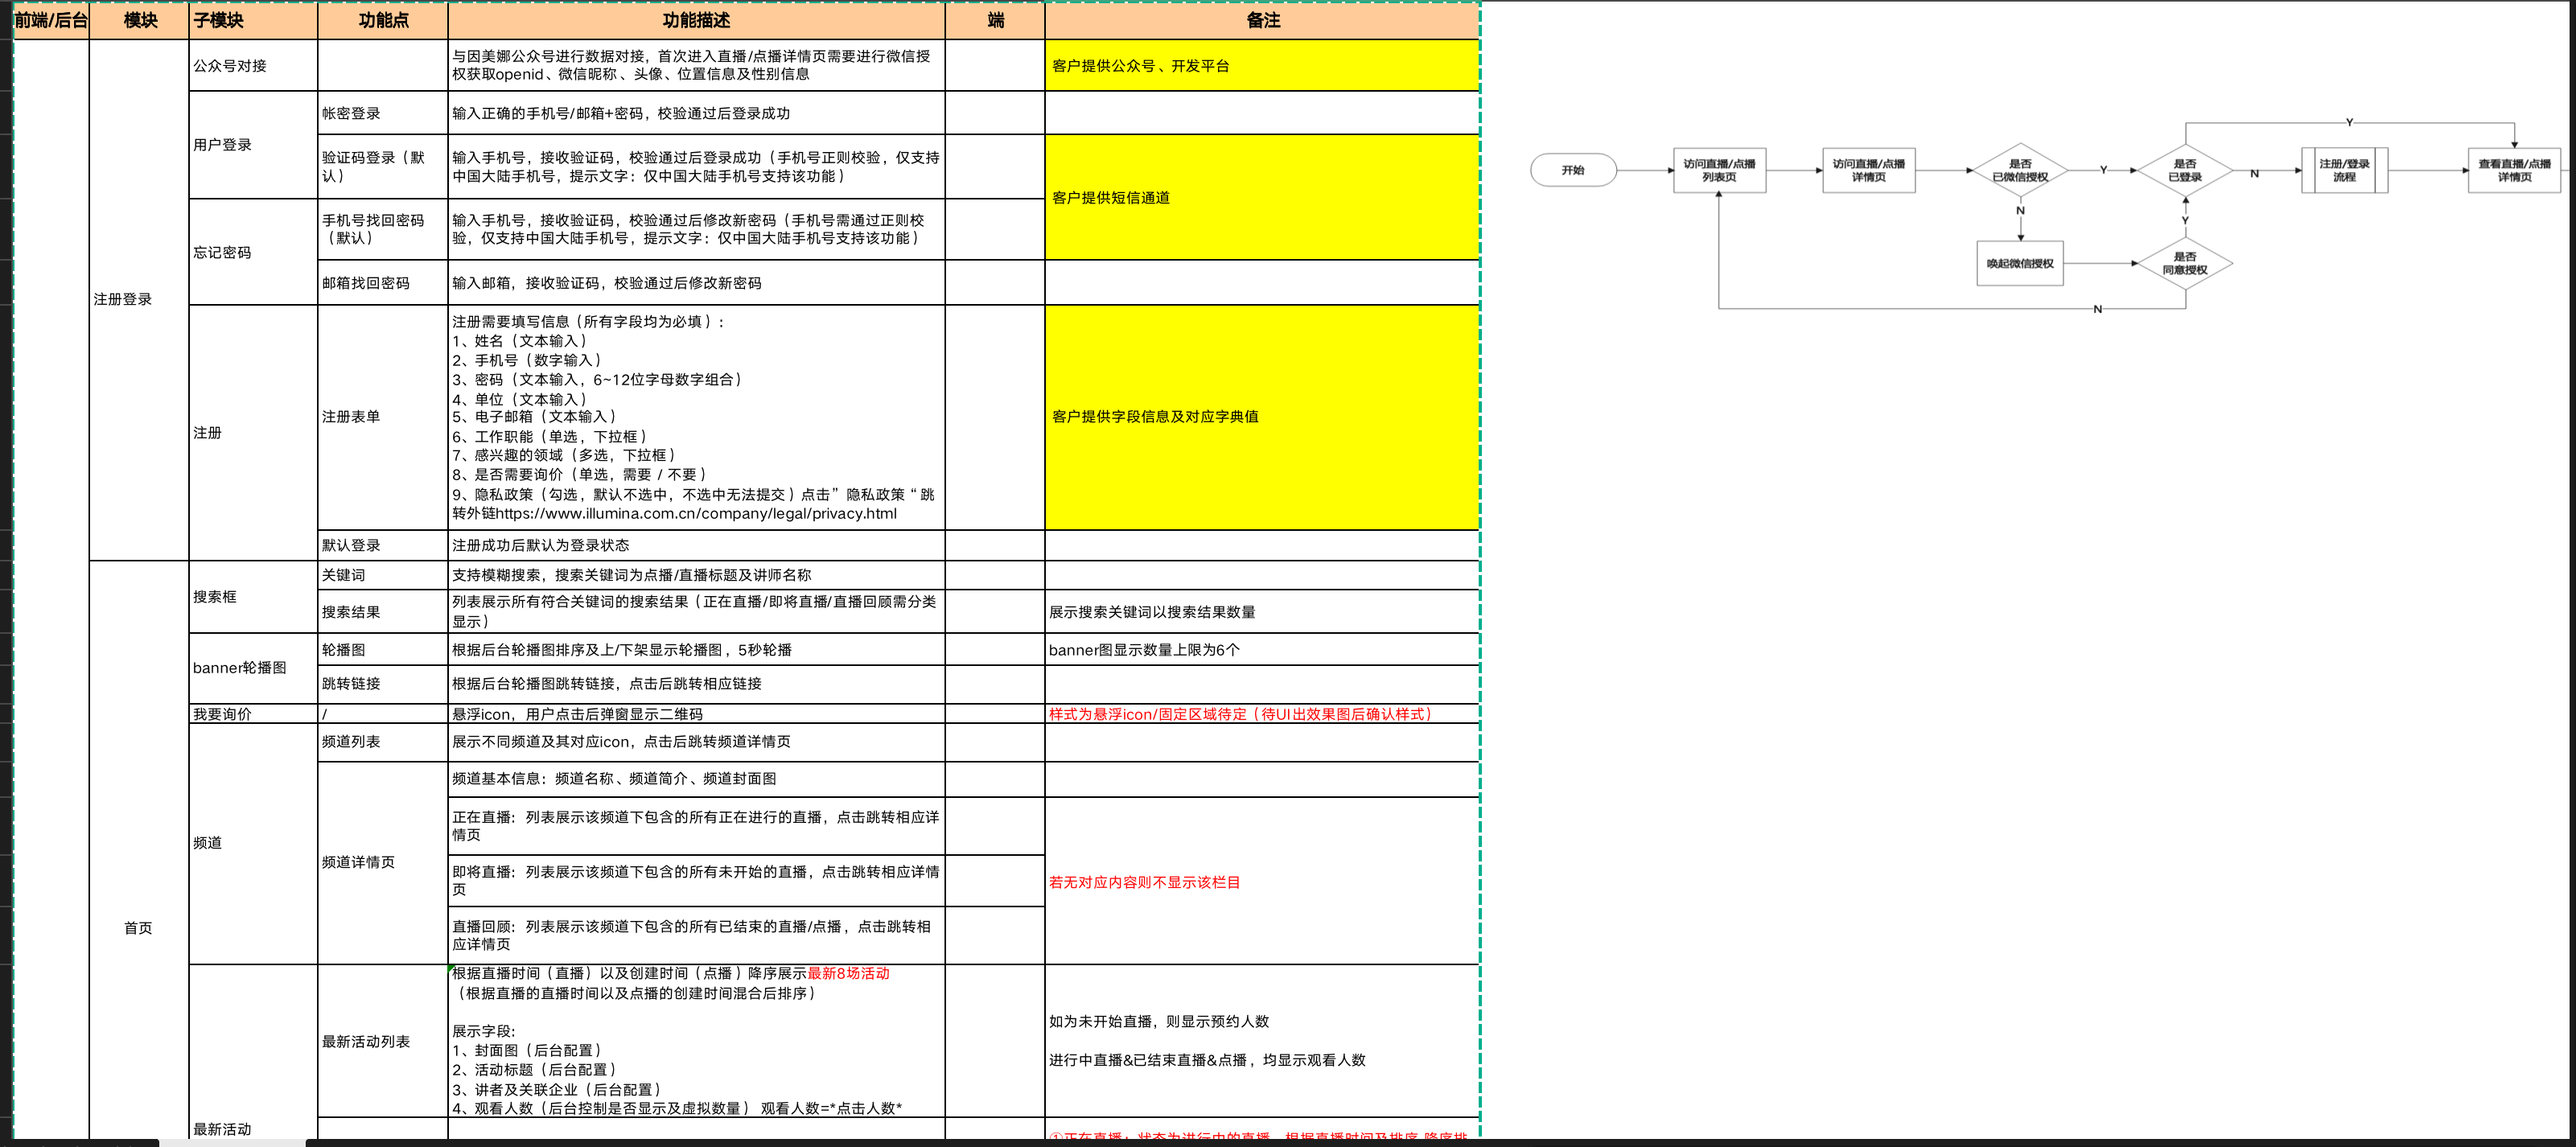This screenshot has width=2576, height=1147.
Task: Select the 帐密登录 feature cell
Action: 383,113
